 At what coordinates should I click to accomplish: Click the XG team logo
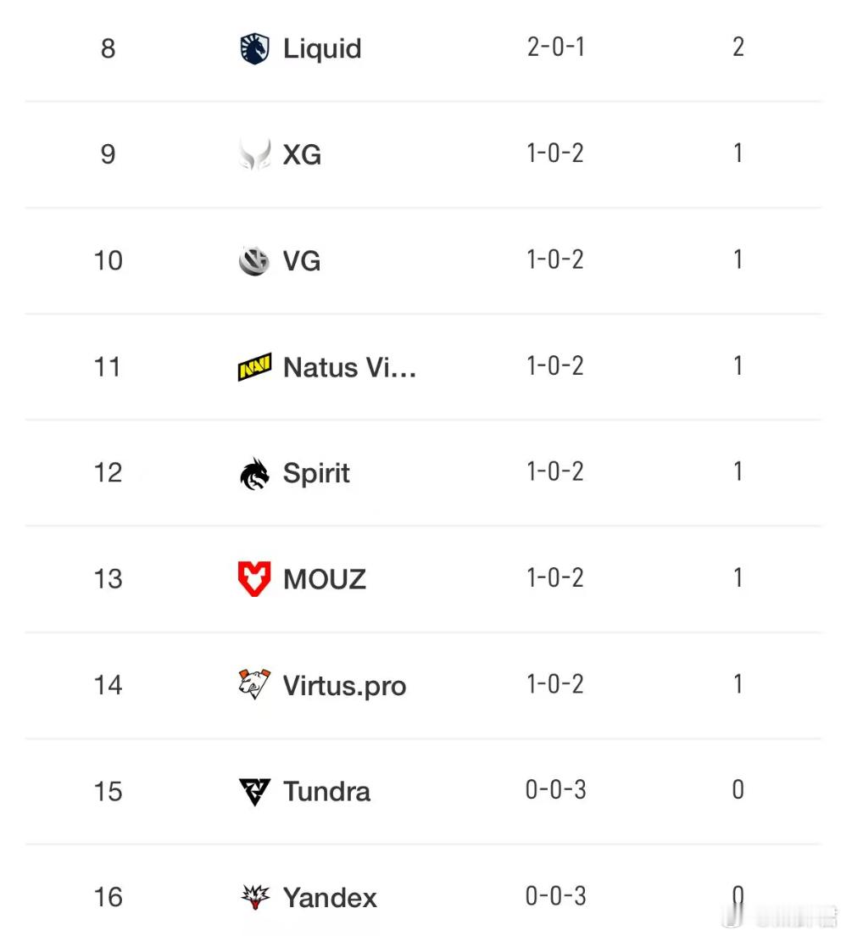pyautogui.click(x=254, y=155)
